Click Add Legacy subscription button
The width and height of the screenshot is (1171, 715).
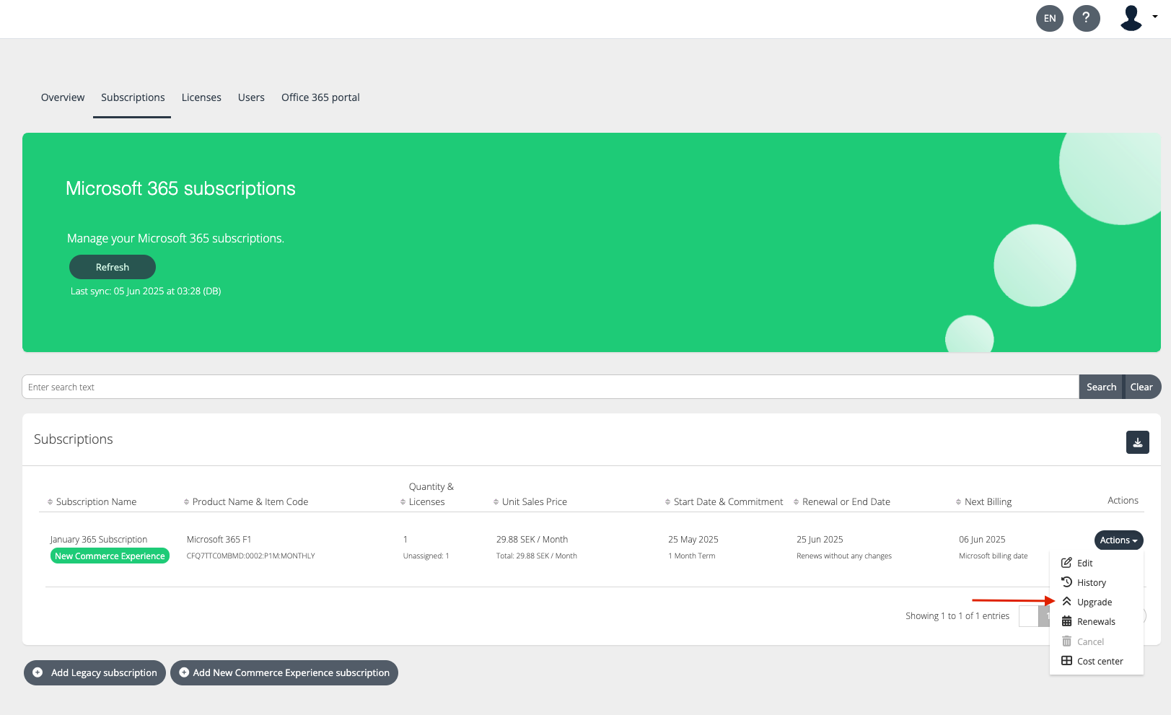click(95, 672)
